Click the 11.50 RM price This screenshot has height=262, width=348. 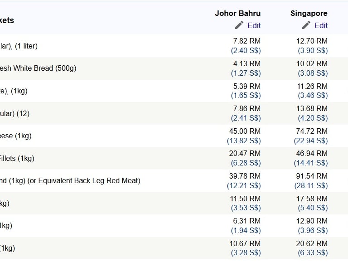point(245,199)
